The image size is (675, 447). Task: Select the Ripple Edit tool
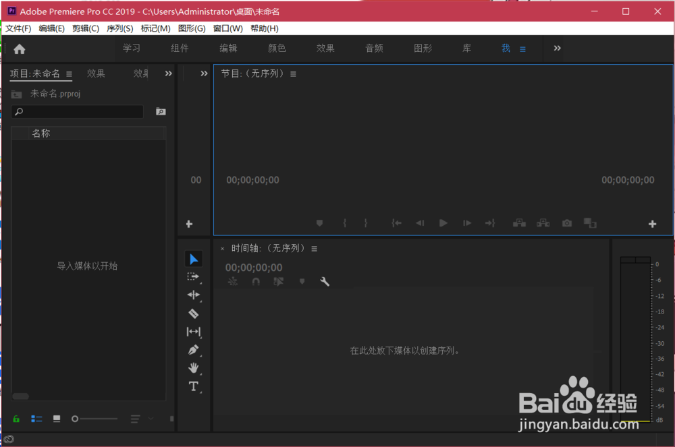[x=193, y=295]
